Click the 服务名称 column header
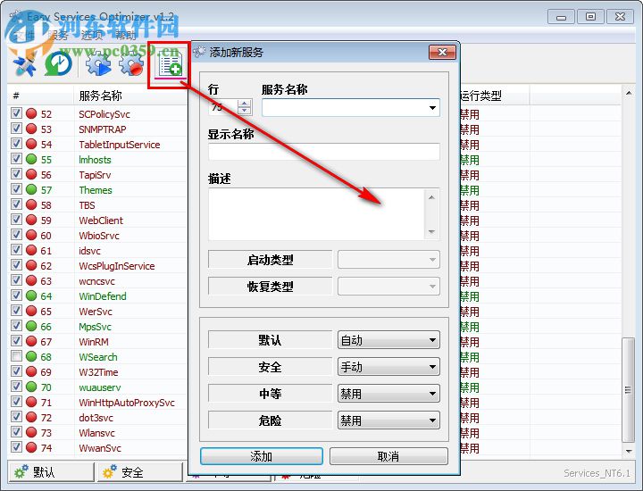This screenshot has width=643, height=491. pos(100,96)
